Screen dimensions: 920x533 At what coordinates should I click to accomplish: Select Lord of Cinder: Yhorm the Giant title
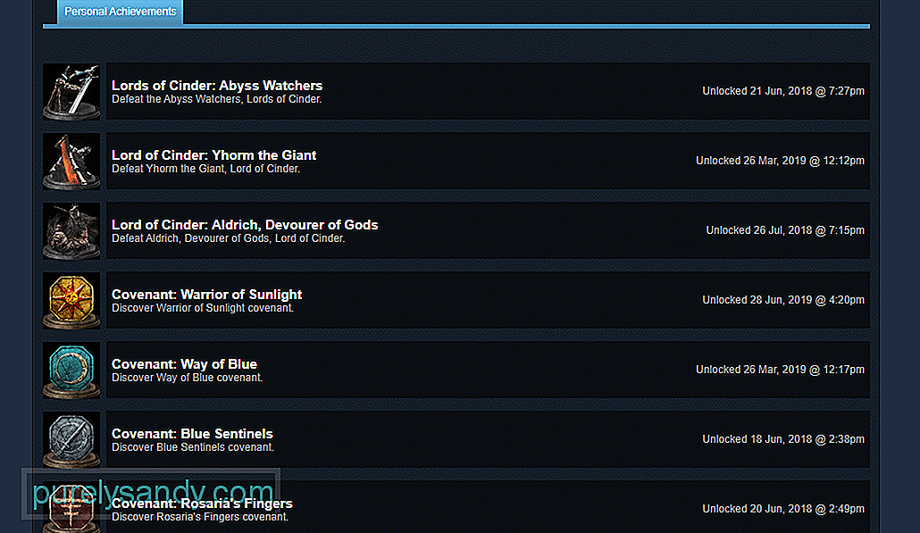(x=213, y=155)
